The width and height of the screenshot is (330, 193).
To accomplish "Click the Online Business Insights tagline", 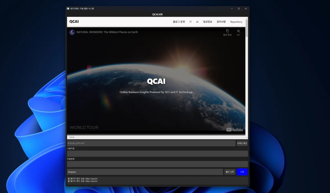I will coord(156,92).
